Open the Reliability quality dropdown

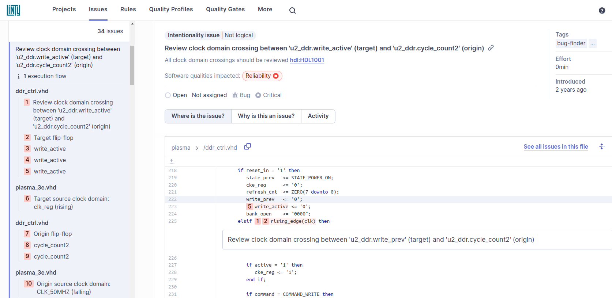(262, 76)
